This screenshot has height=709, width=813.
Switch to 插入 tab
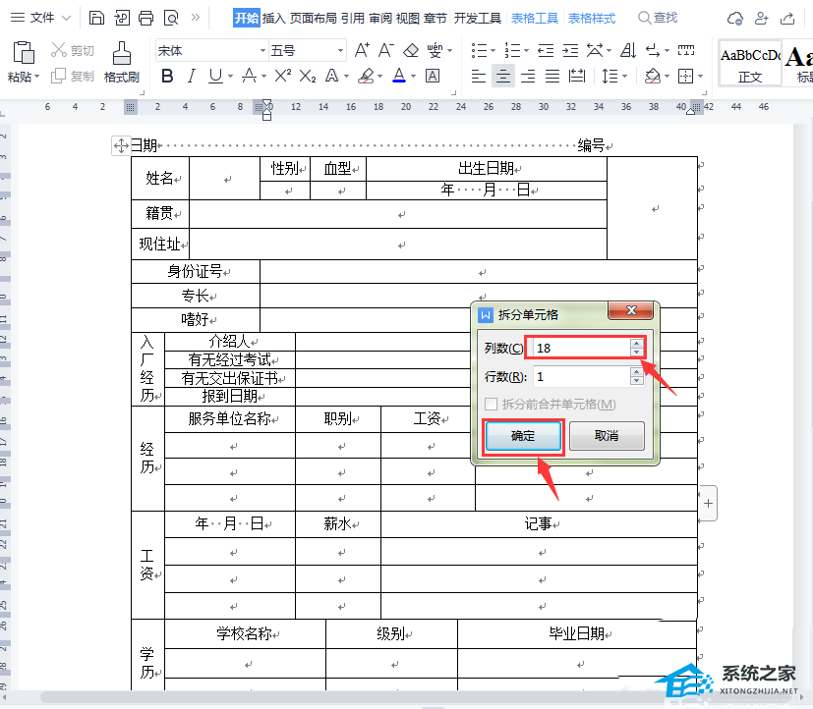[x=273, y=18]
